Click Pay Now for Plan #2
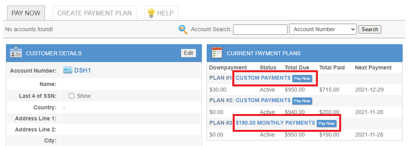 point(302,101)
